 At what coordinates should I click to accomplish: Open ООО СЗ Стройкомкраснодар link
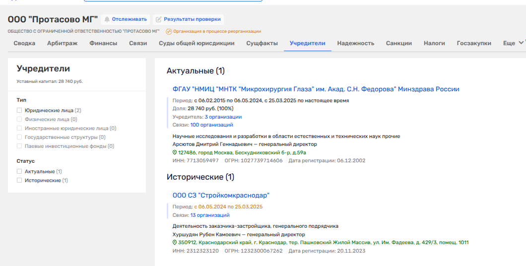[x=221, y=196]
